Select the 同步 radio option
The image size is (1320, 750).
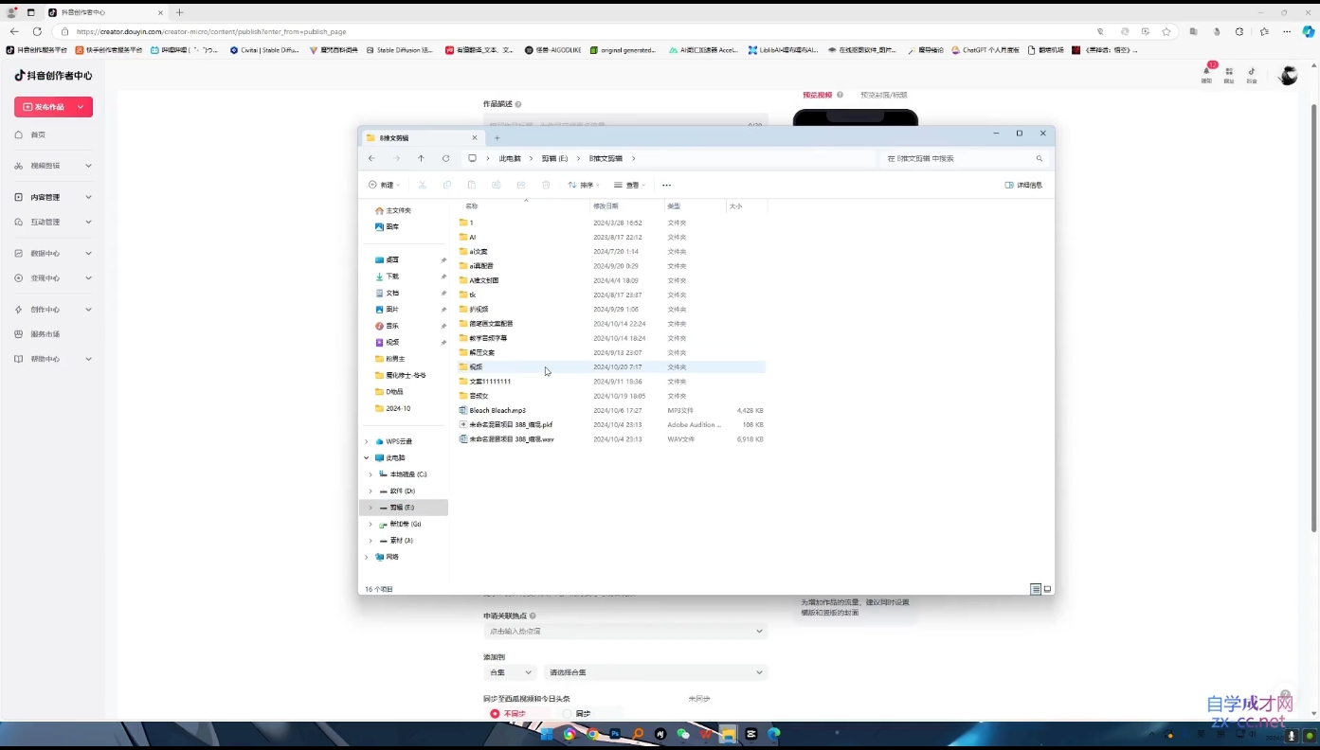coord(567,713)
